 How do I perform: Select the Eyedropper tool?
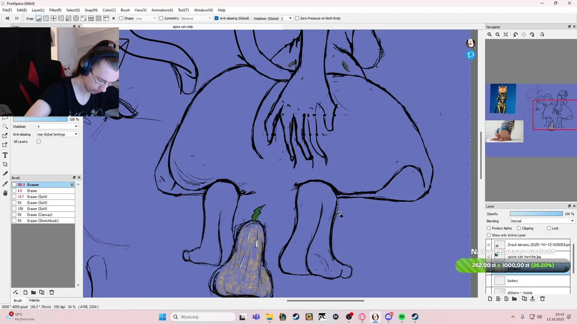click(5, 184)
